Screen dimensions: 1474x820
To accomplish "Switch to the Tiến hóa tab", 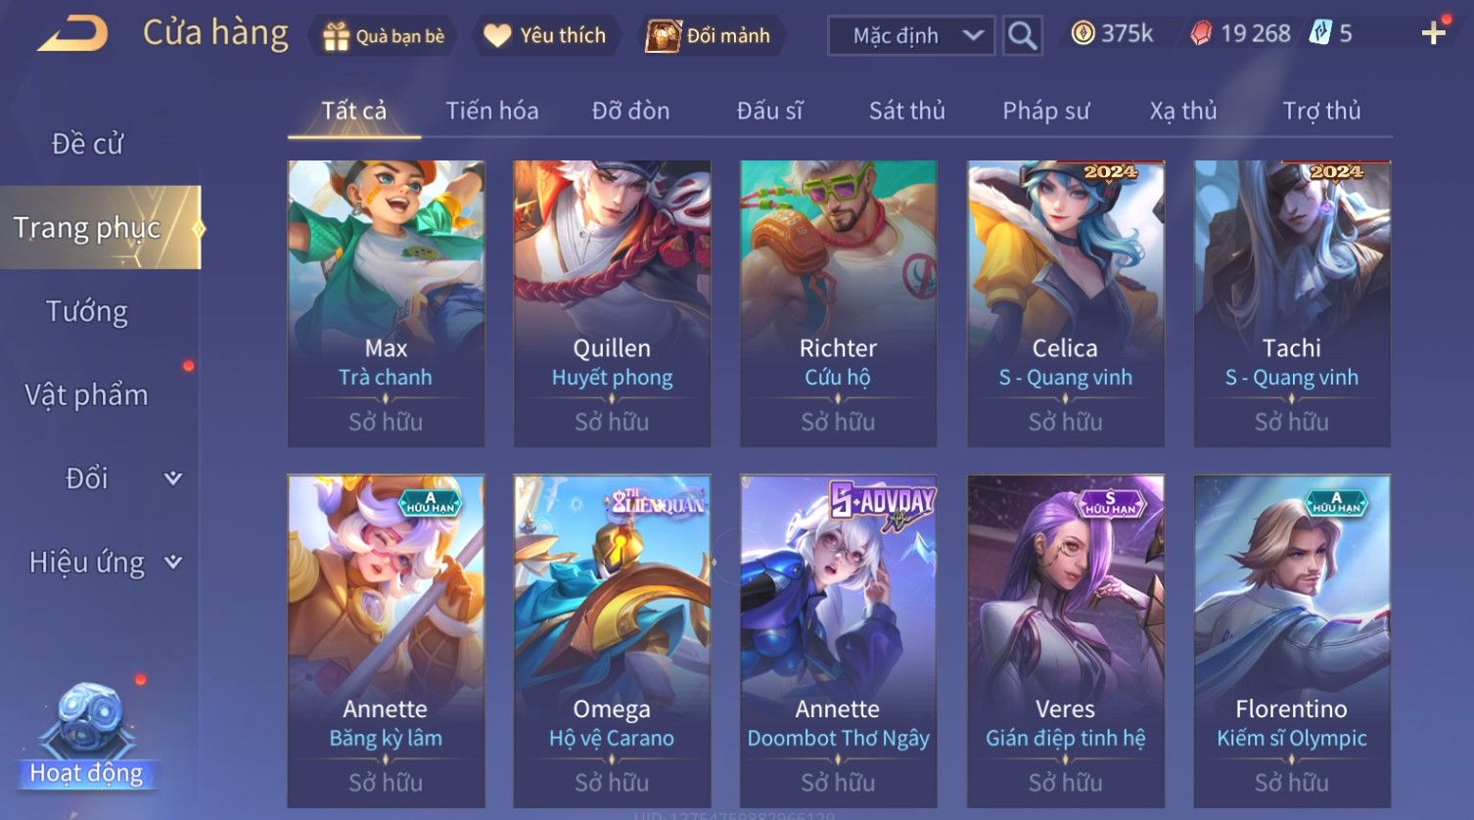I will tap(492, 111).
